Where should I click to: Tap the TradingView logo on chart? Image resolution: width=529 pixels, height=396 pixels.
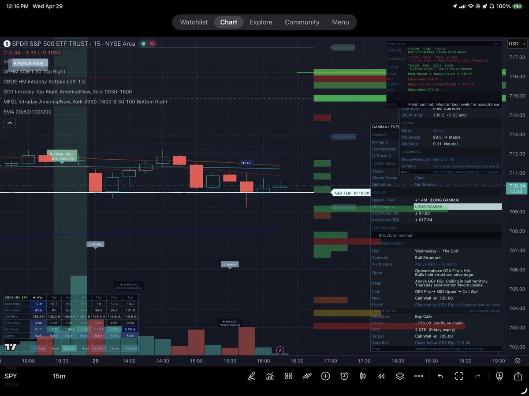[11, 347]
